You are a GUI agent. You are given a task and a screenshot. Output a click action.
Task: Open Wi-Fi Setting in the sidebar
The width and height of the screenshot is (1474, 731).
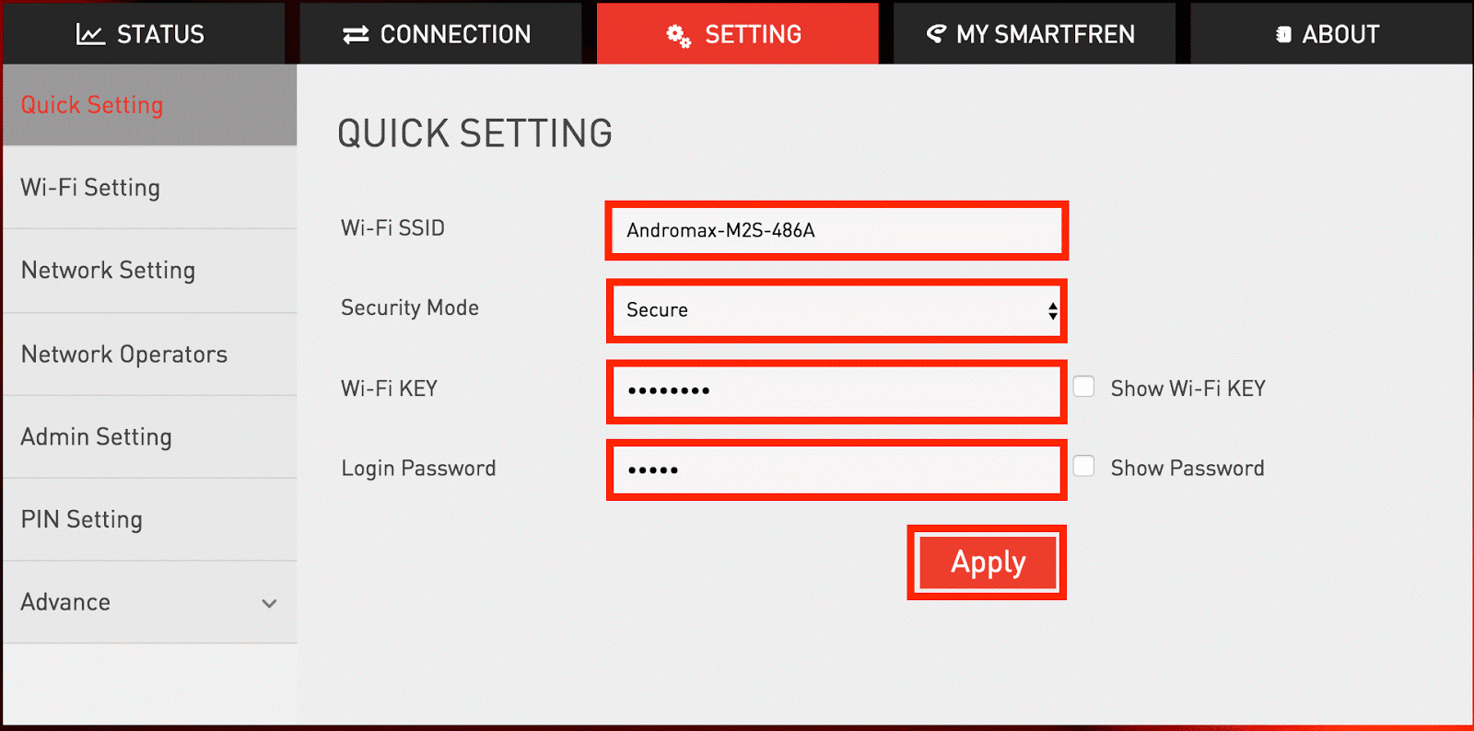pyautogui.click(x=90, y=188)
